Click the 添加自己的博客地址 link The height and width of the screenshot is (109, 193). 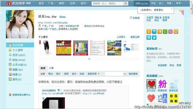pyautogui.click(x=94, y=26)
